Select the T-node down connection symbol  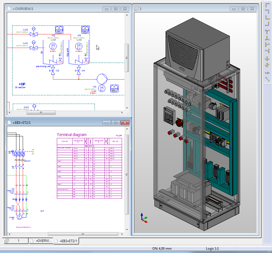(267, 32)
